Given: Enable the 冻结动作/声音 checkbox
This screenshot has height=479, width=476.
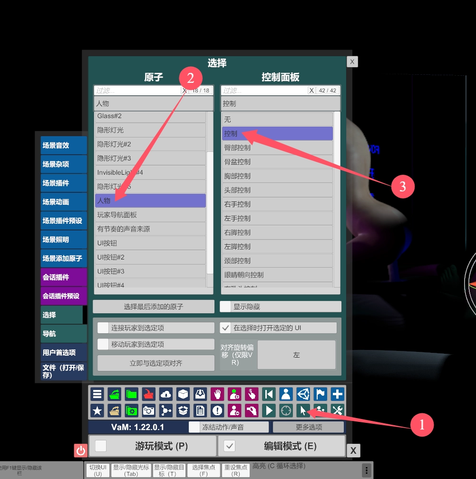Looking at the screenshot, I should [x=194, y=427].
